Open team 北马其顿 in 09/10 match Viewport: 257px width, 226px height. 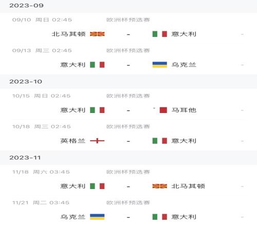coord(68,34)
